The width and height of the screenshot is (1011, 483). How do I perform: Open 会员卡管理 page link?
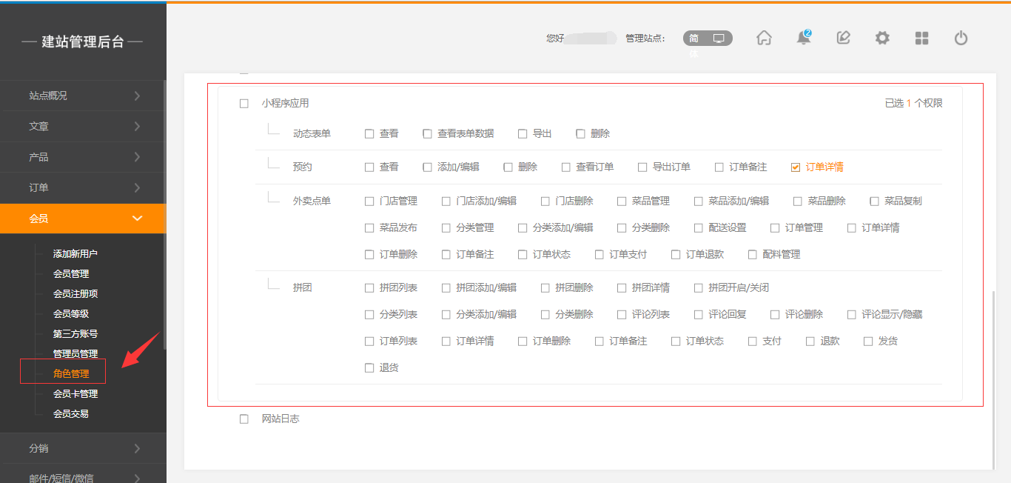click(75, 393)
